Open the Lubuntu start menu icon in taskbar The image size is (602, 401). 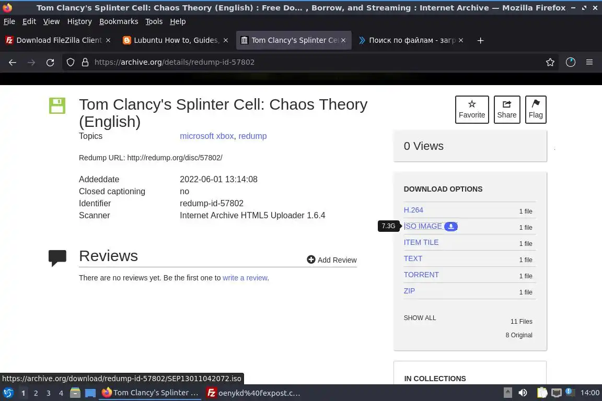[x=8, y=393]
